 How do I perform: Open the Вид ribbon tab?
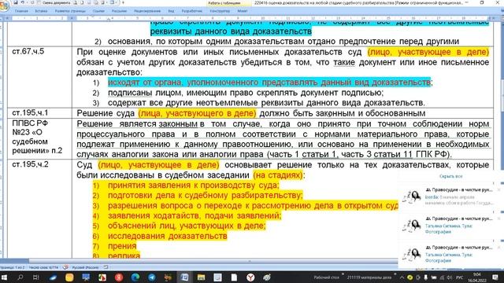[x=171, y=11]
